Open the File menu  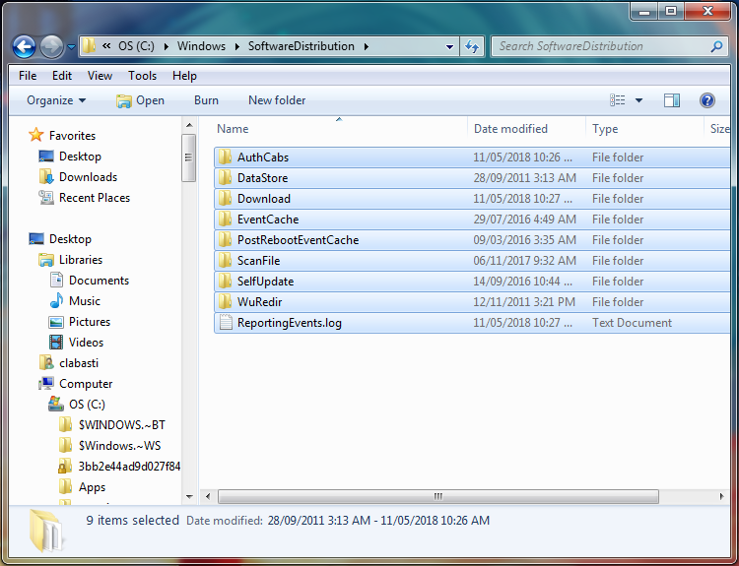coord(28,76)
